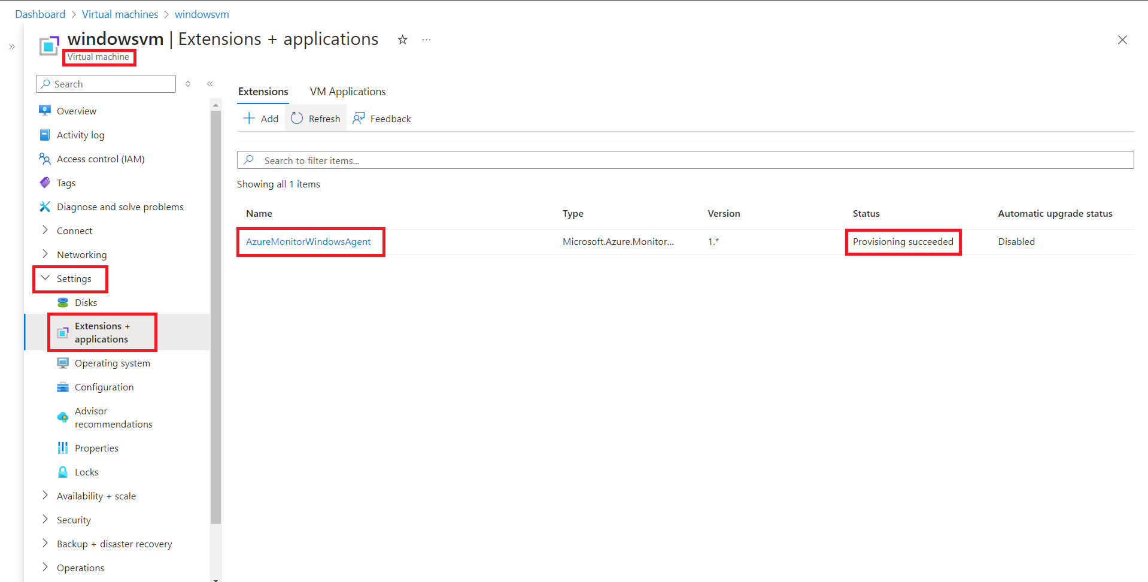Click the Locks padlock icon
The image size is (1148, 582).
point(63,472)
